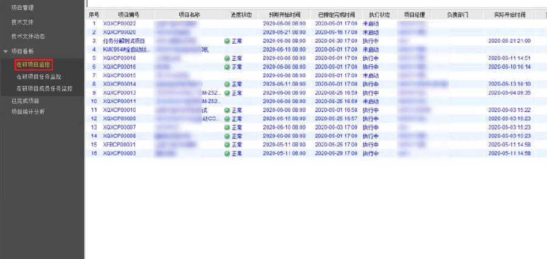This screenshot has height=259, width=547.
Task: Select 在研项目监控 tree item
Action: (x=34, y=64)
